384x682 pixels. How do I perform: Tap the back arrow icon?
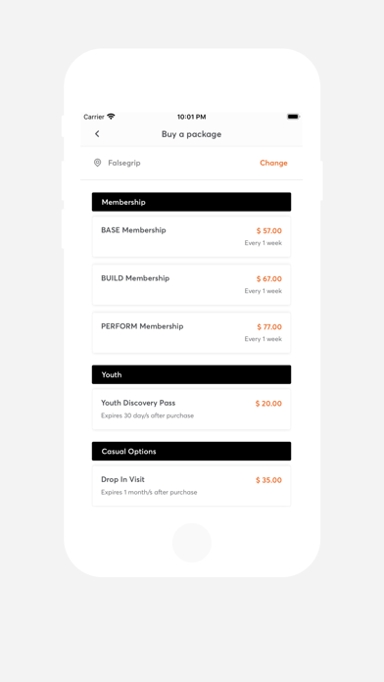point(97,134)
